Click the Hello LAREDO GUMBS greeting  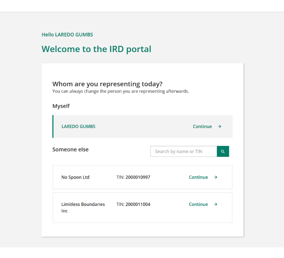pyautogui.click(x=67, y=35)
